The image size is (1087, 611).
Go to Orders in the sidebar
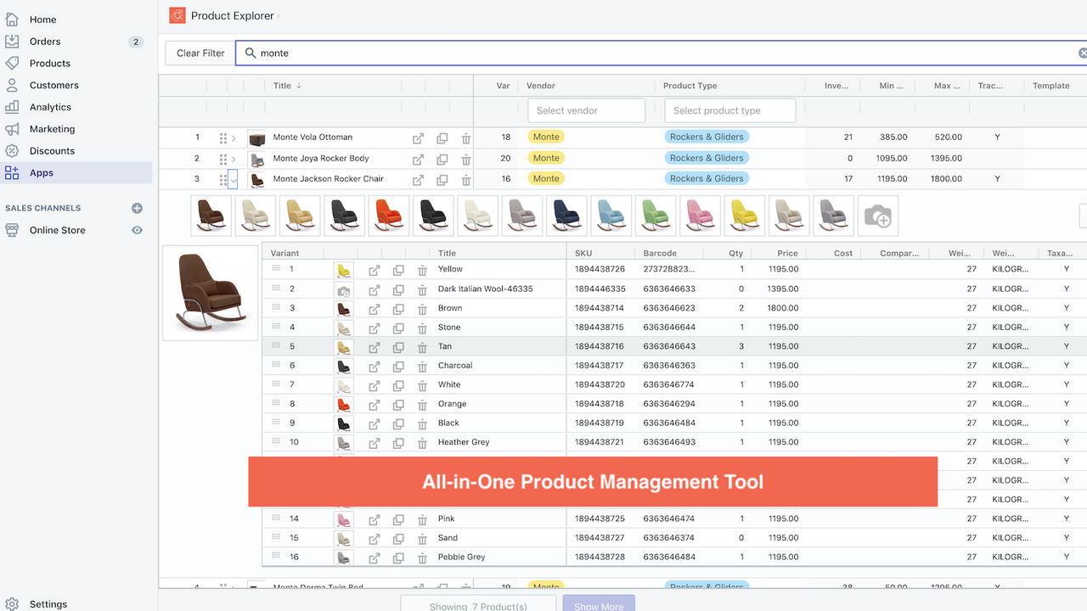tap(45, 42)
